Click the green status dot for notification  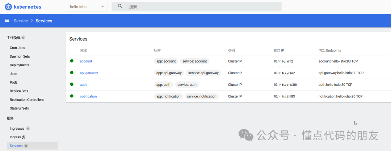tap(72, 96)
